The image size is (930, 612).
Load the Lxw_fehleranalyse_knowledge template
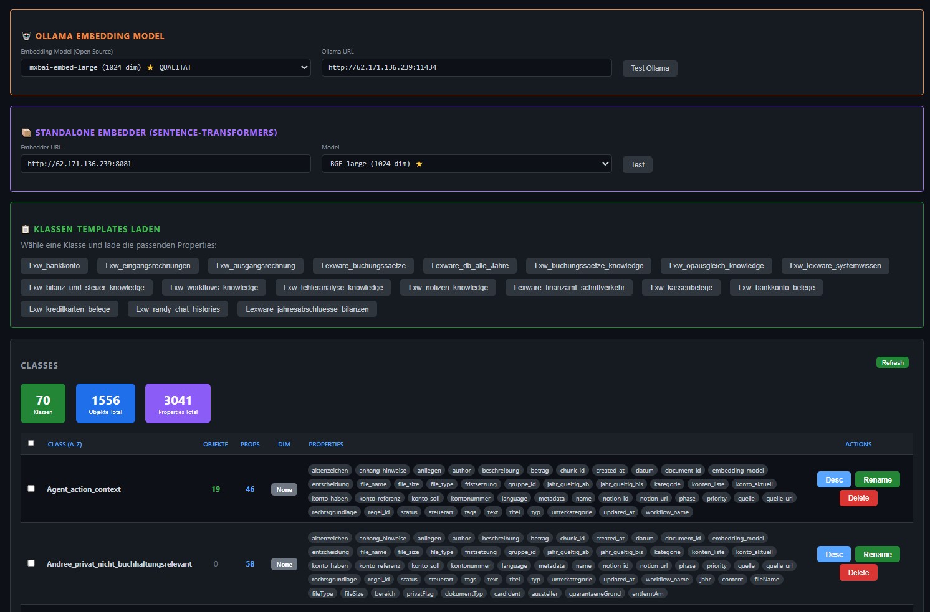click(x=333, y=288)
